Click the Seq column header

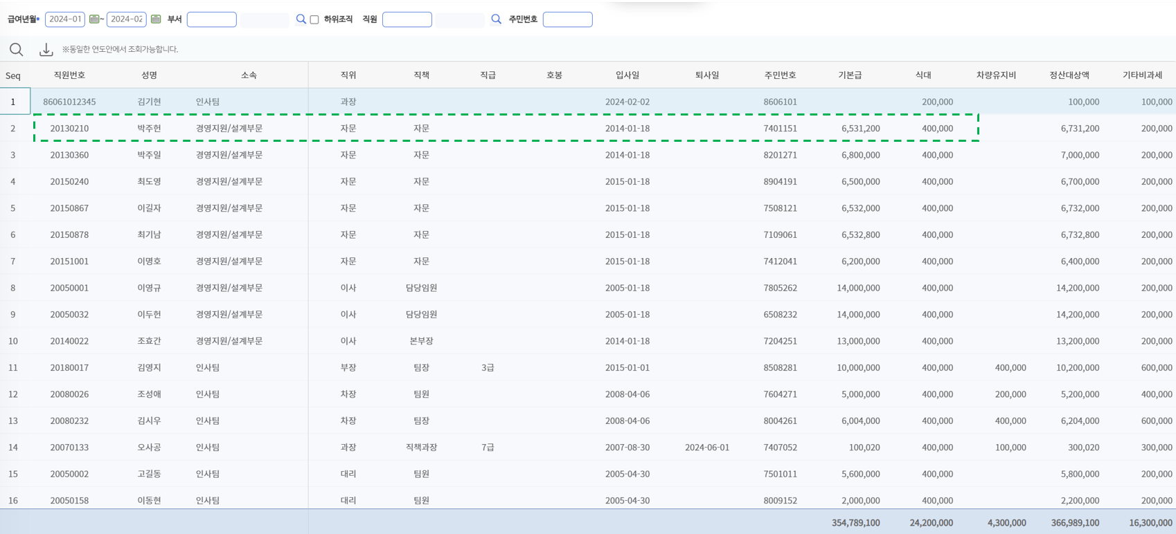pyautogui.click(x=13, y=75)
